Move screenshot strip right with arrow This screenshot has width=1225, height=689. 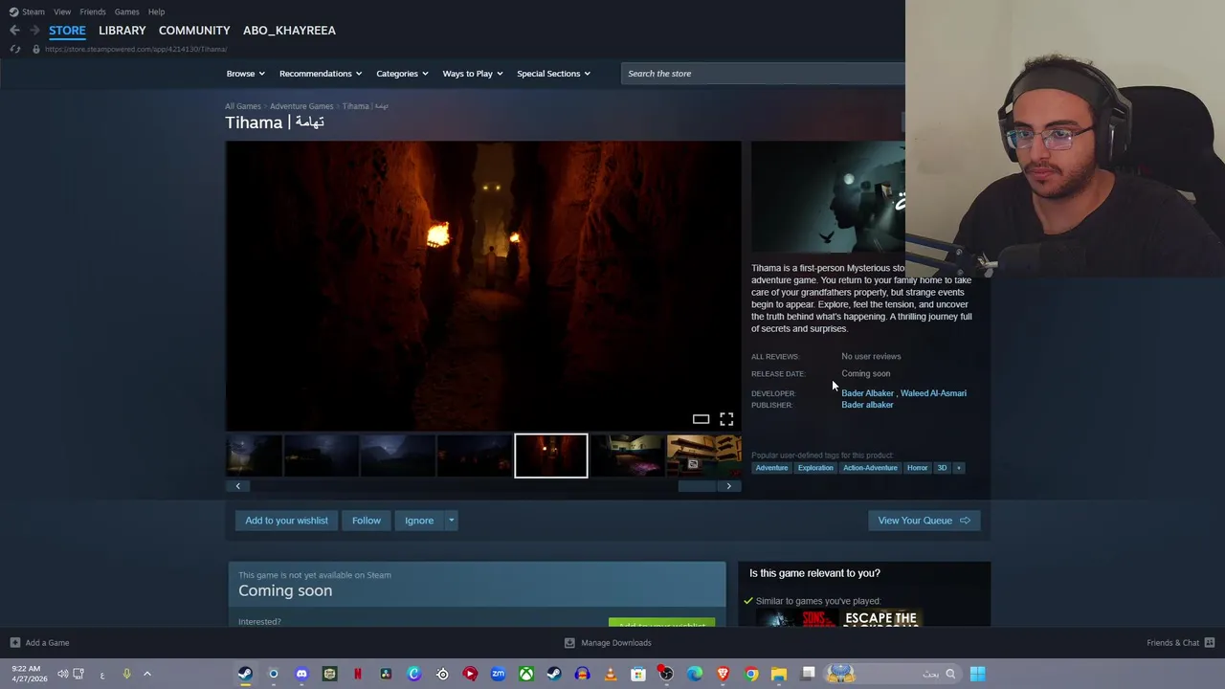[x=729, y=486]
